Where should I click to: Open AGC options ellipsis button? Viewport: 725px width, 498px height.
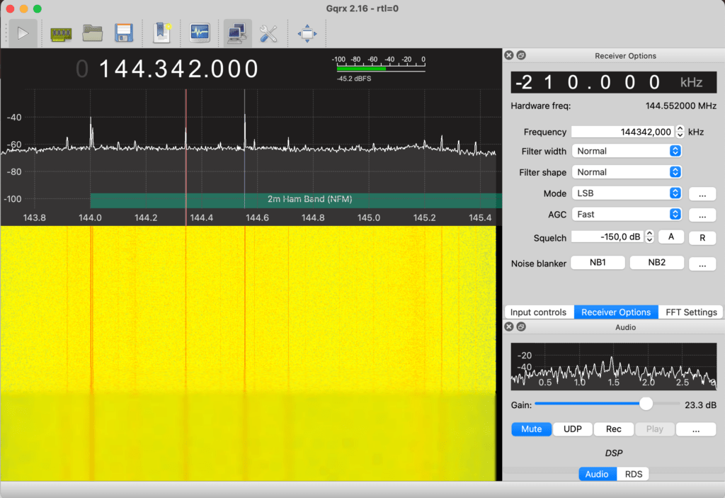click(x=702, y=215)
